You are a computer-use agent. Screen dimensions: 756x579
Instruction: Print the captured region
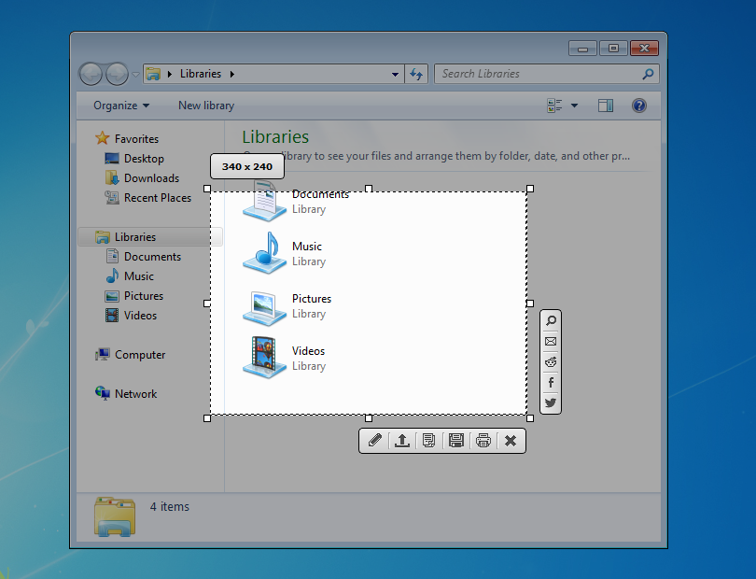coord(483,440)
